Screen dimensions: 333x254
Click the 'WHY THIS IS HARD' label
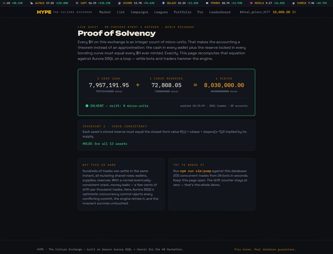coord(99,165)
